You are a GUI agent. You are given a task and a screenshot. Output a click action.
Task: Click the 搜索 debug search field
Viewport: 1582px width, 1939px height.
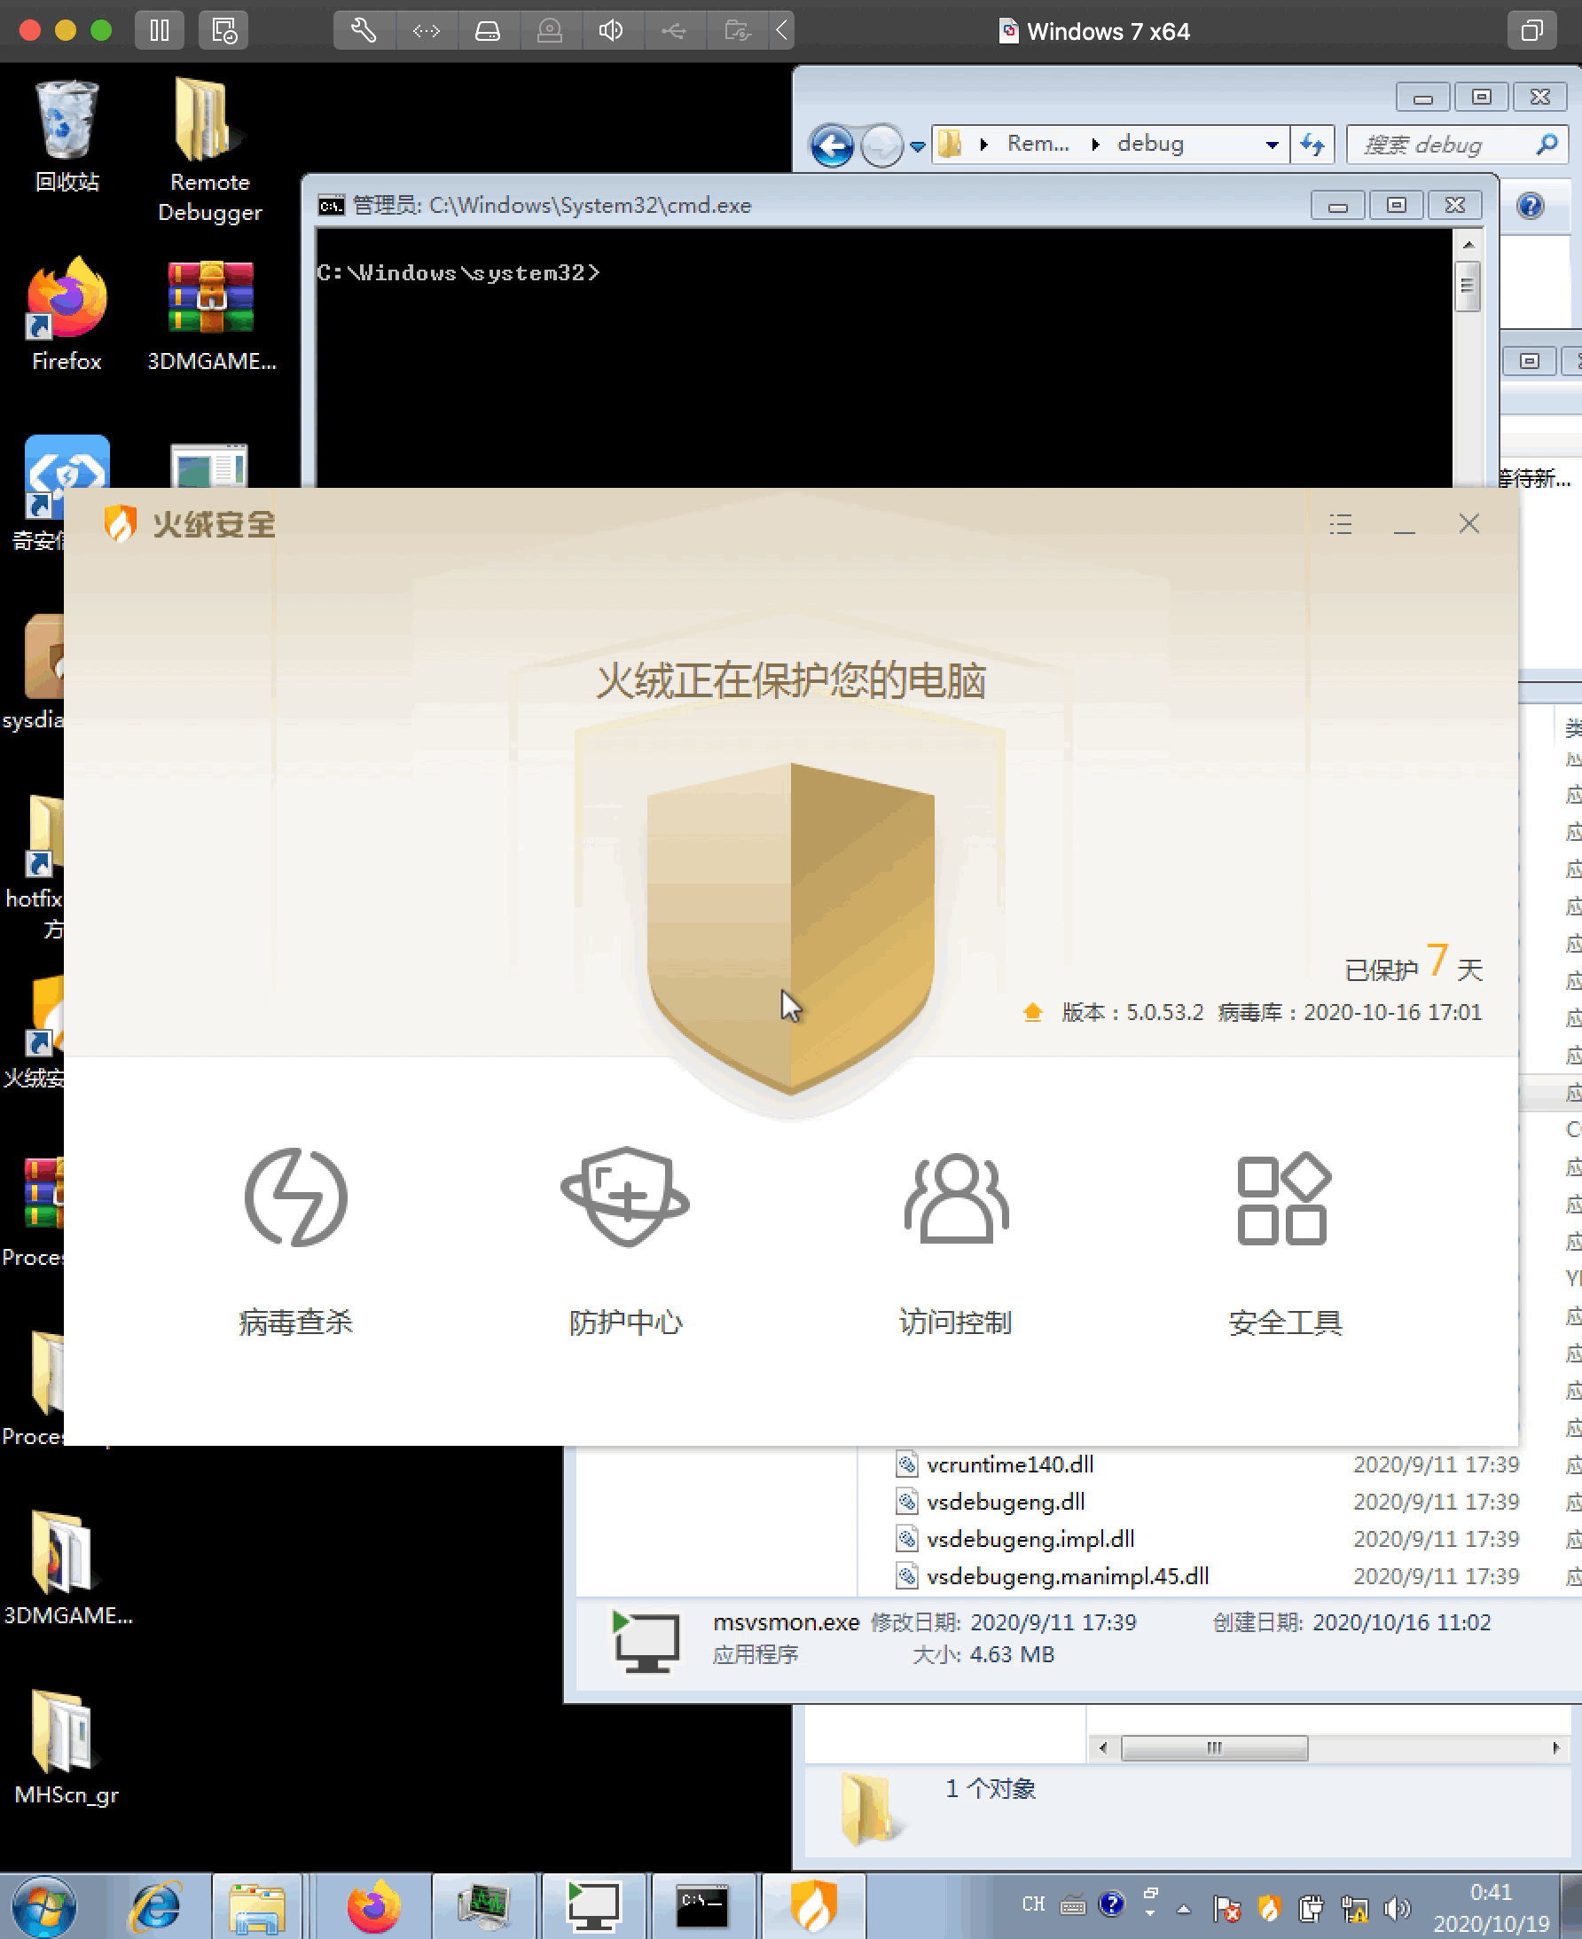(x=1456, y=145)
